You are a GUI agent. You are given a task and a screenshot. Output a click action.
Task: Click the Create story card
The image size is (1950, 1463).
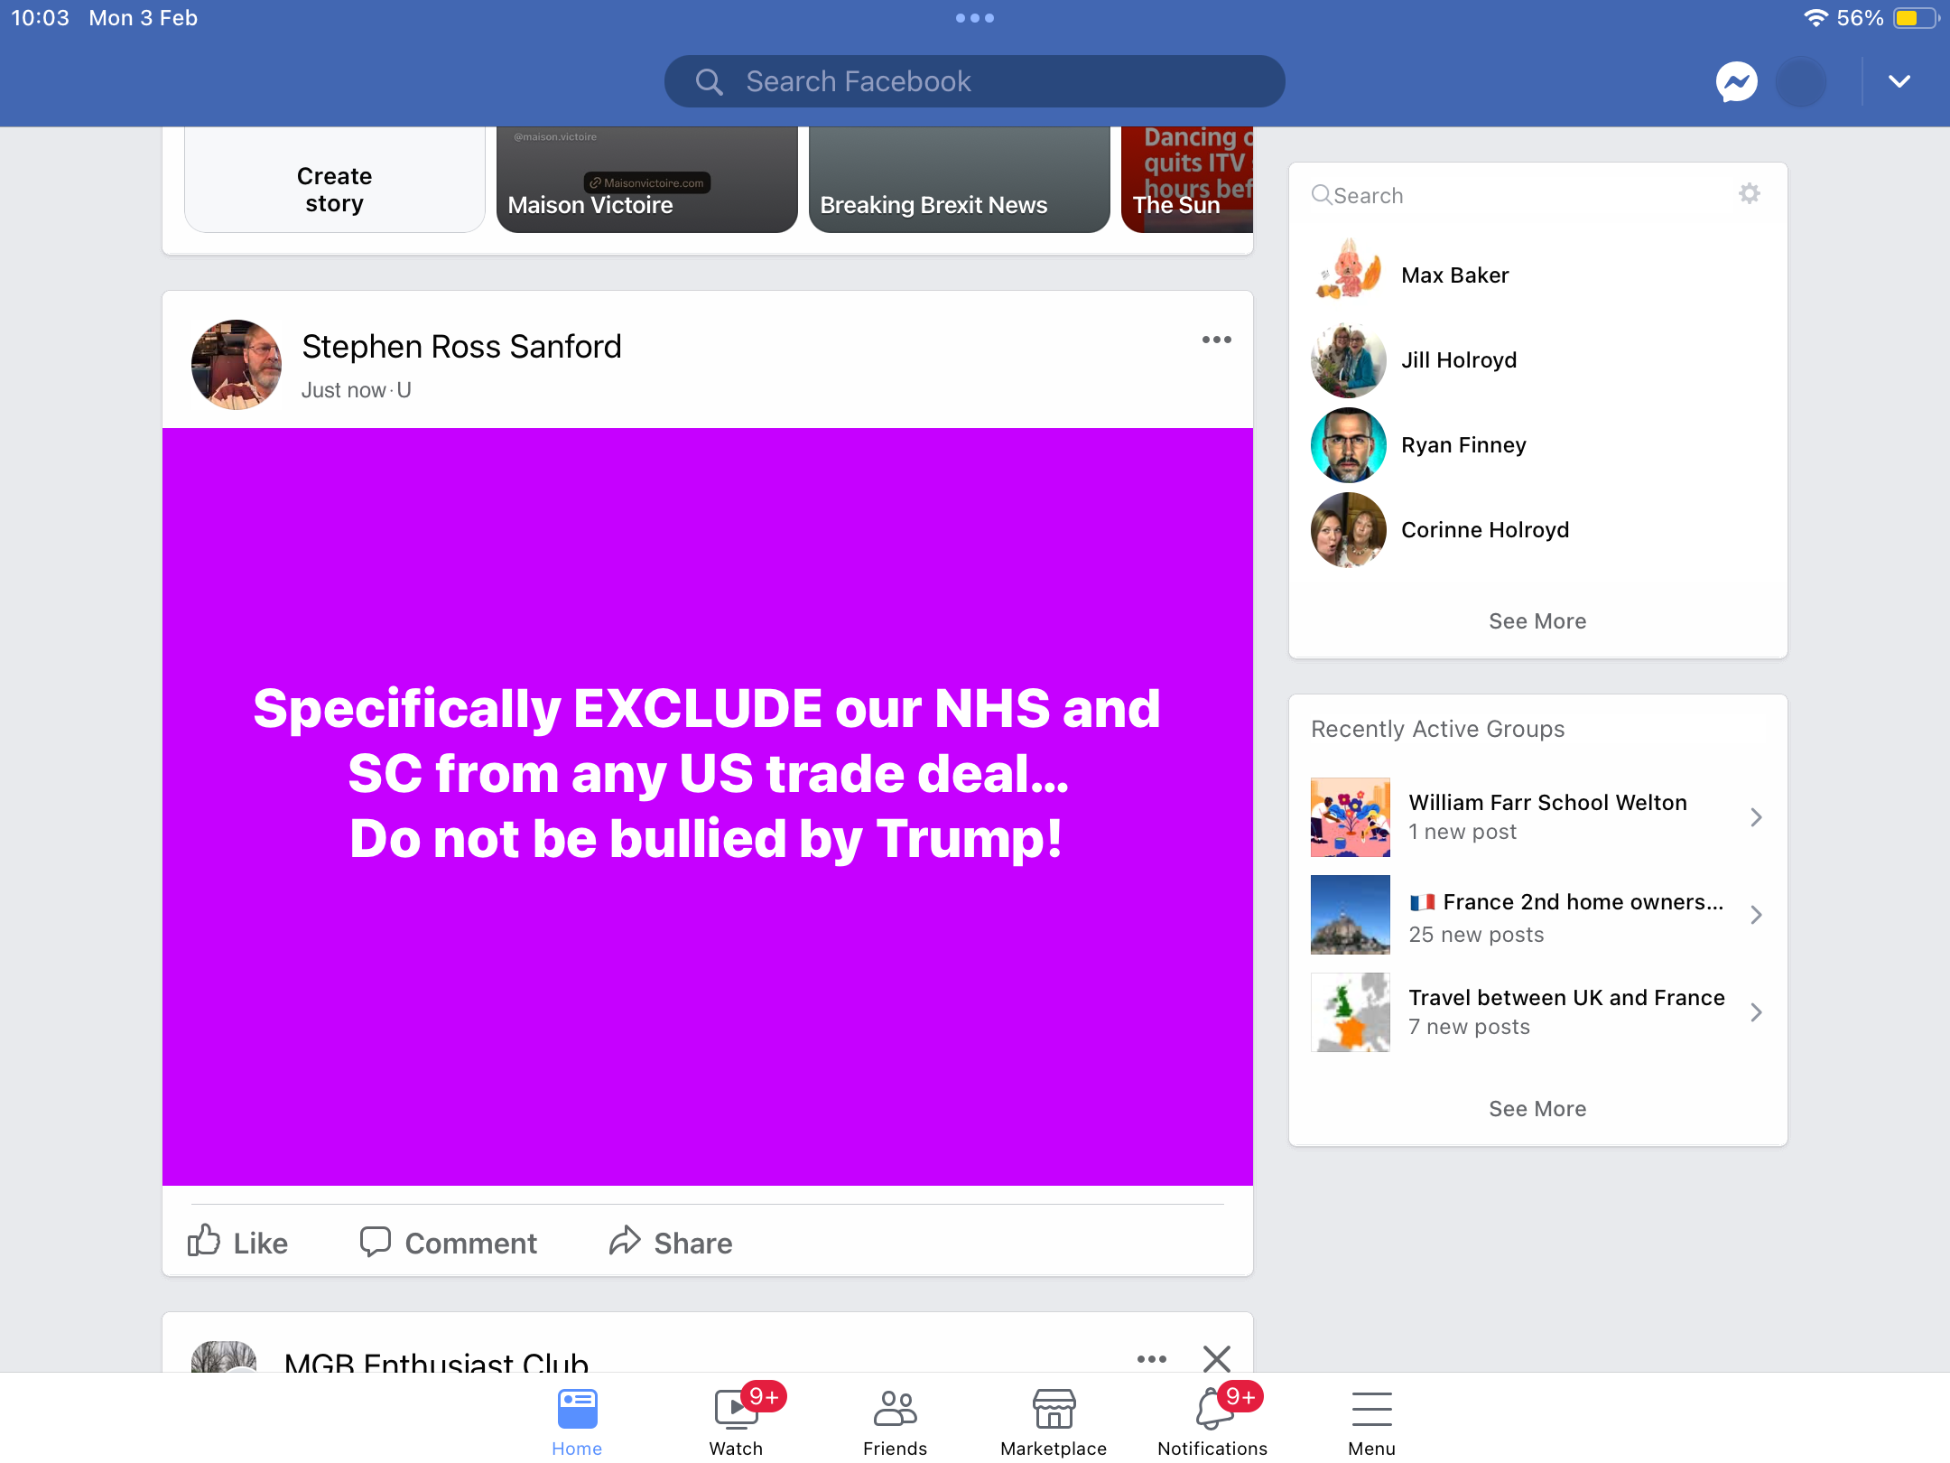(x=335, y=180)
